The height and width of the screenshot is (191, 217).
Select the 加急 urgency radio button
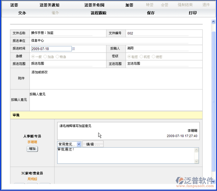[45, 57]
